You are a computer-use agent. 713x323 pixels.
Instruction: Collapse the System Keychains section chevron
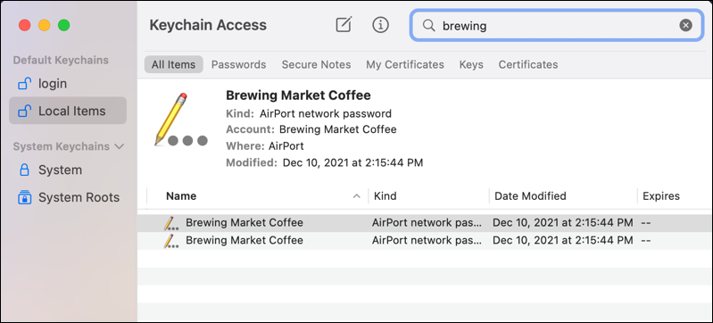click(x=120, y=146)
